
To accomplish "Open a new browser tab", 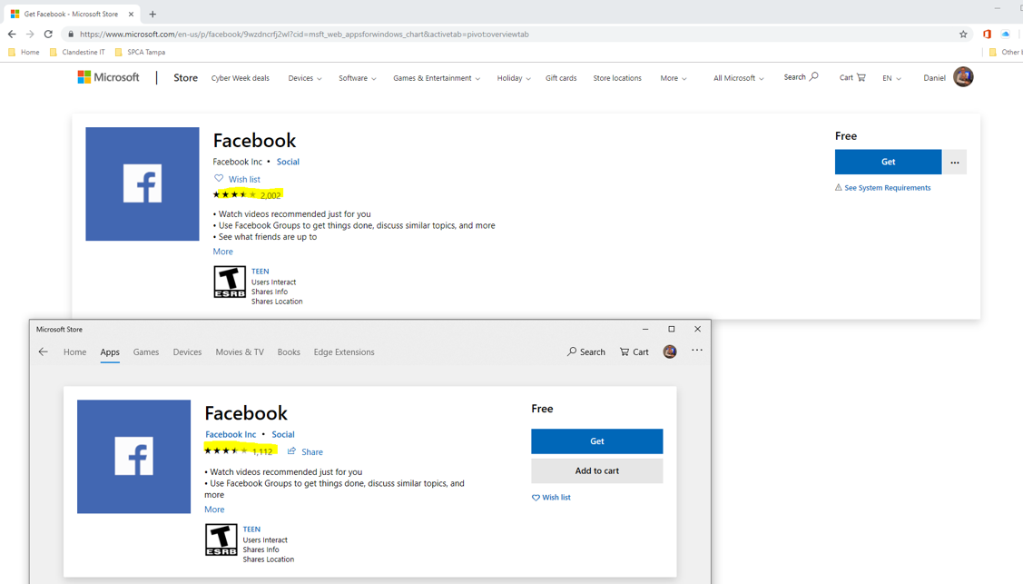I will coord(152,14).
